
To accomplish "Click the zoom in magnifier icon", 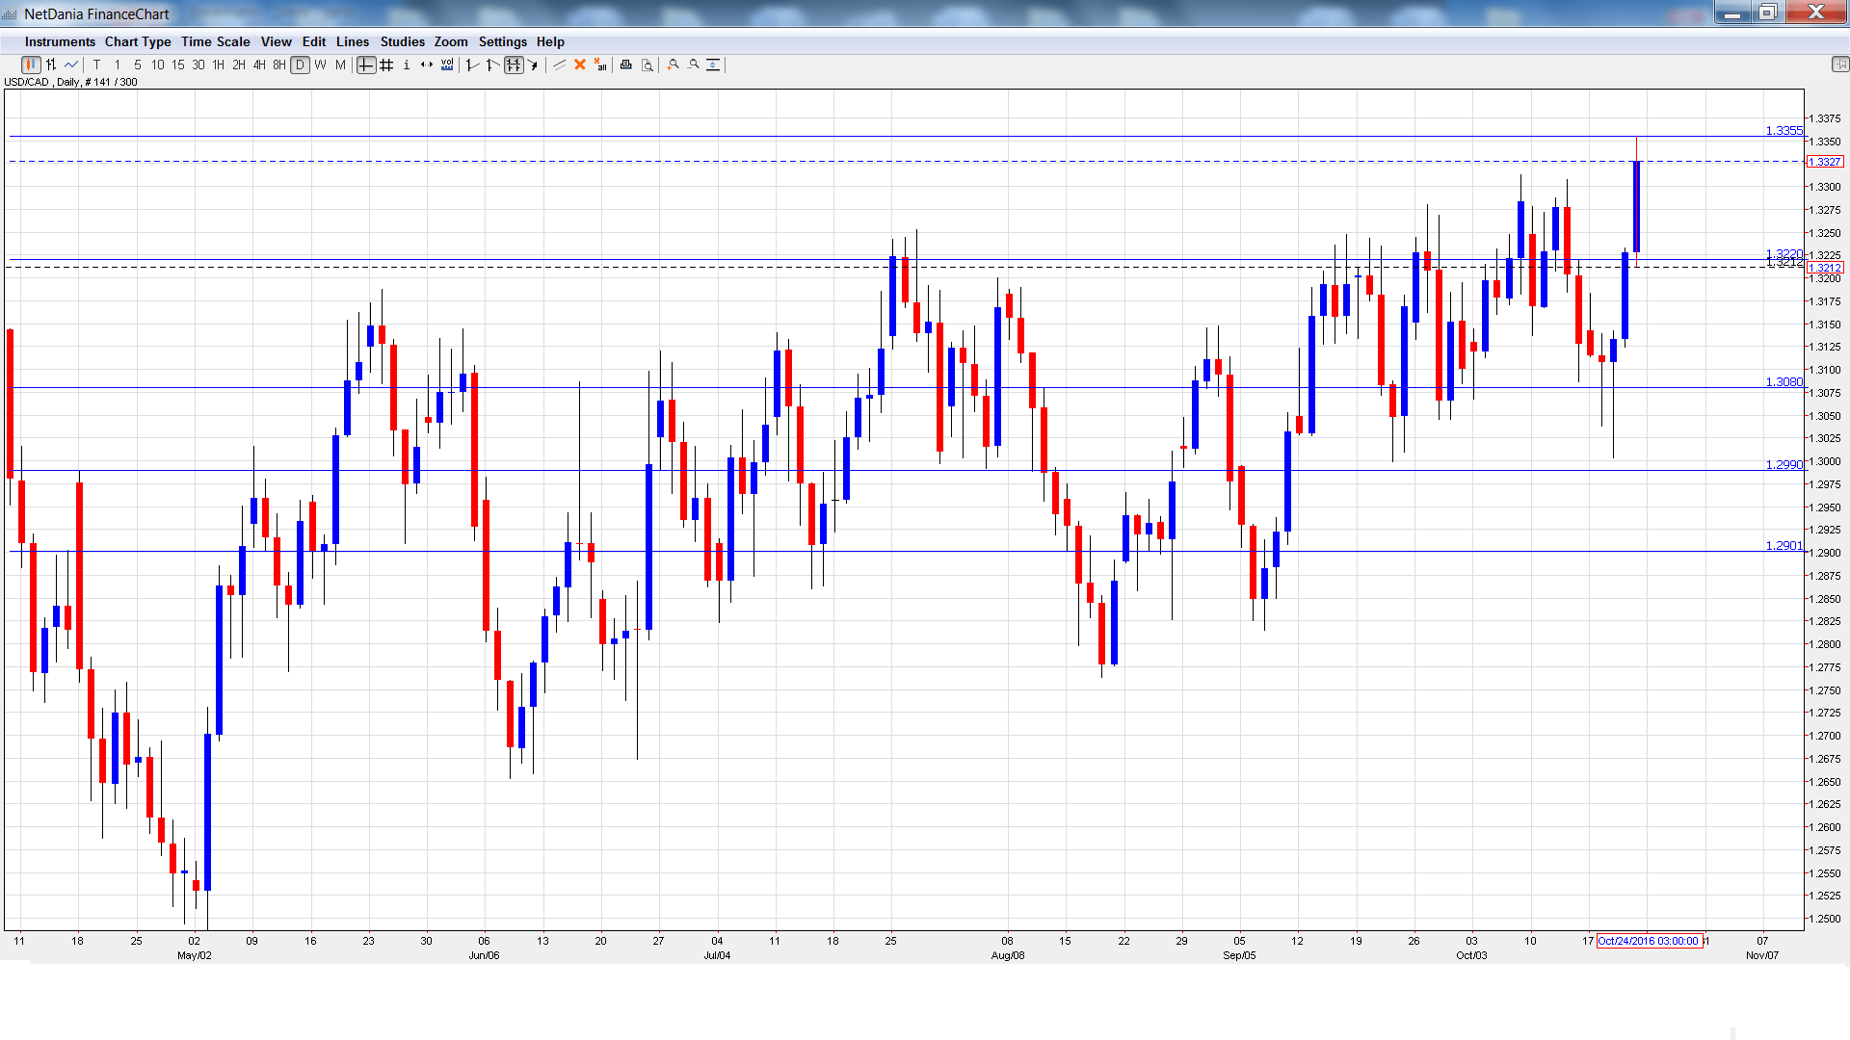I will click(x=674, y=65).
